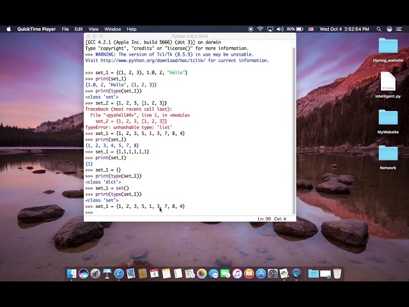
Task: Select the Network desktop folder
Action: pos(388,157)
